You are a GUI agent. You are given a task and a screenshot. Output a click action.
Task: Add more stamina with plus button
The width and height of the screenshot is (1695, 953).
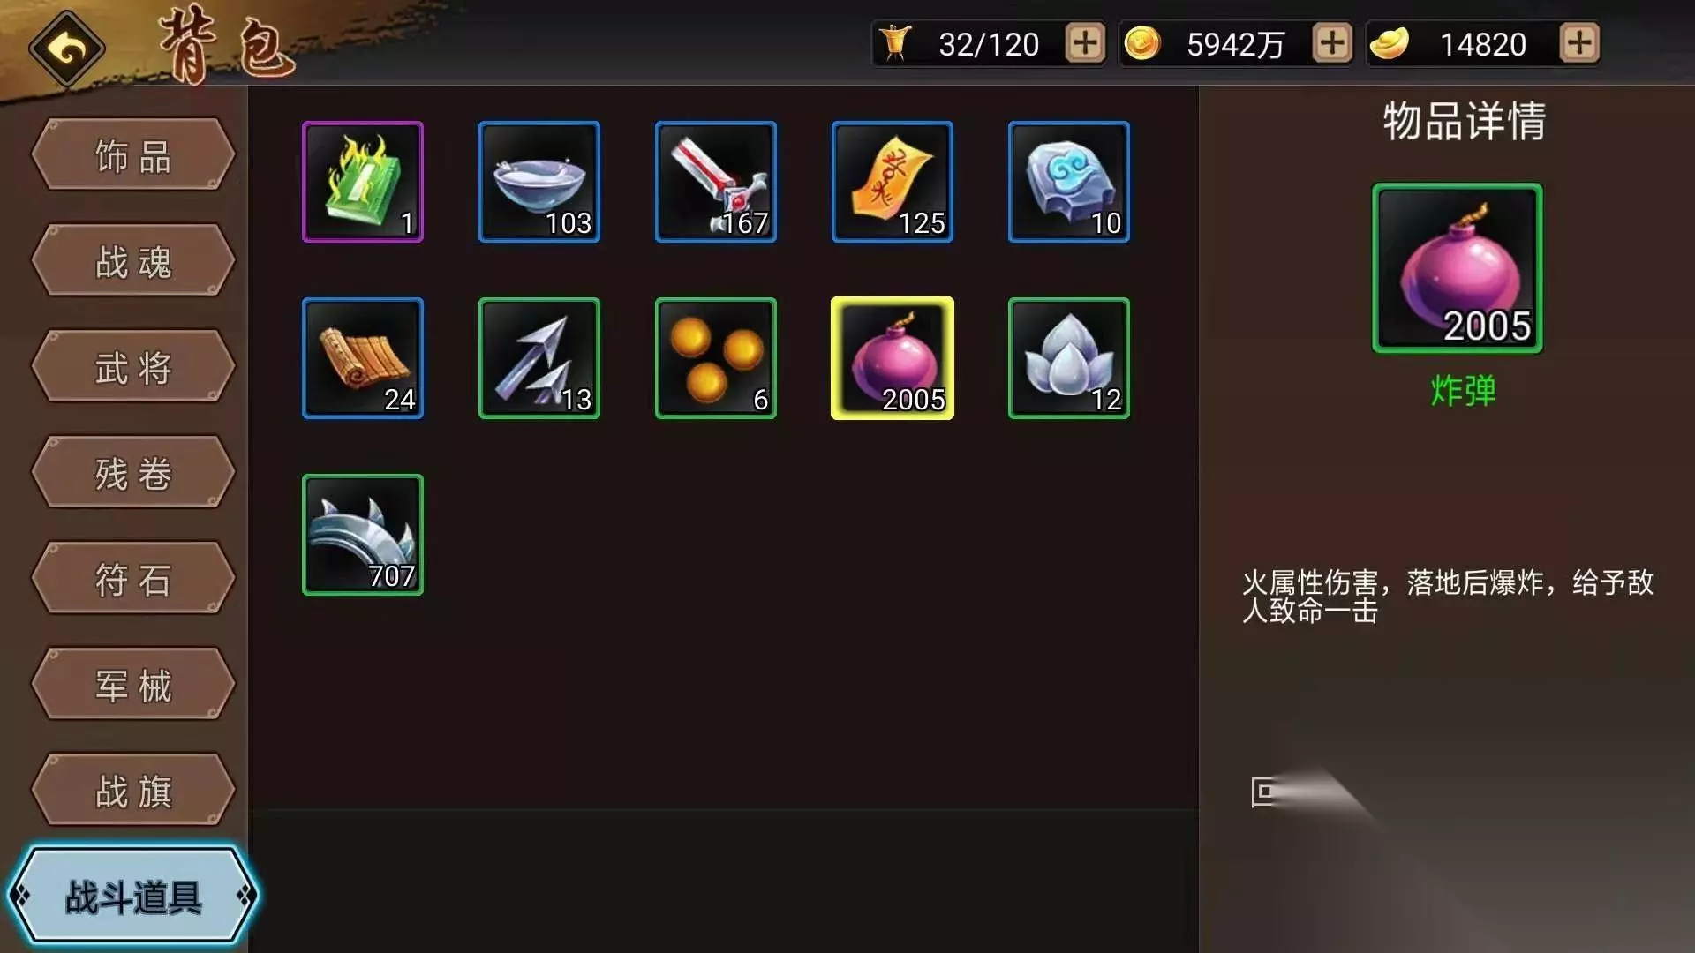(x=1085, y=43)
